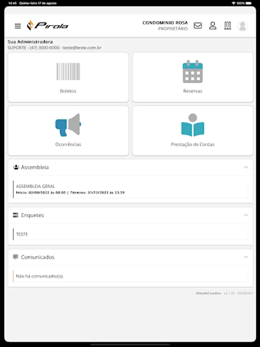
Task: Collapse the Comunicados section
Action: [x=246, y=257]
